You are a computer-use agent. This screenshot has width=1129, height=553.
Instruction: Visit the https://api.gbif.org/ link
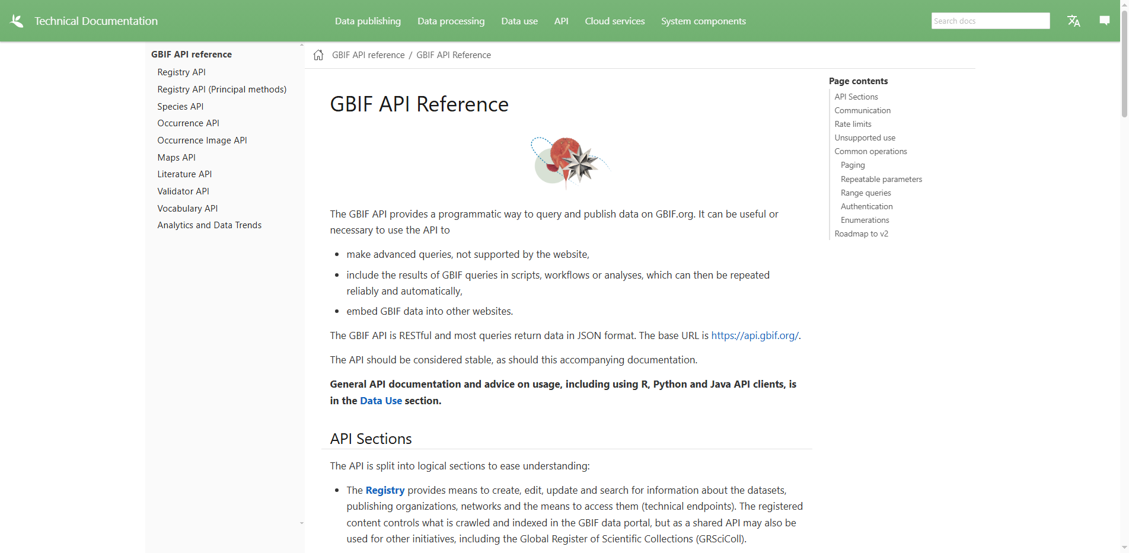pyautogui.click(x=754, y=335)
